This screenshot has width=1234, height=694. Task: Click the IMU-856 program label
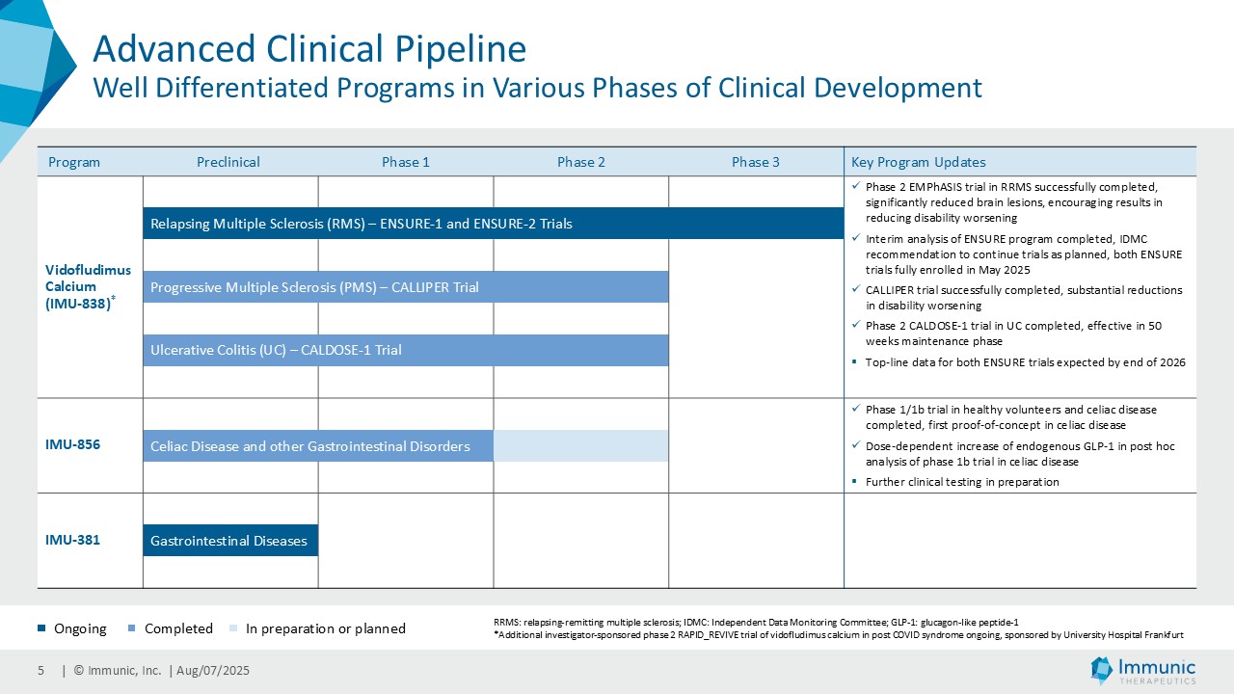click(x=73, y=445)
